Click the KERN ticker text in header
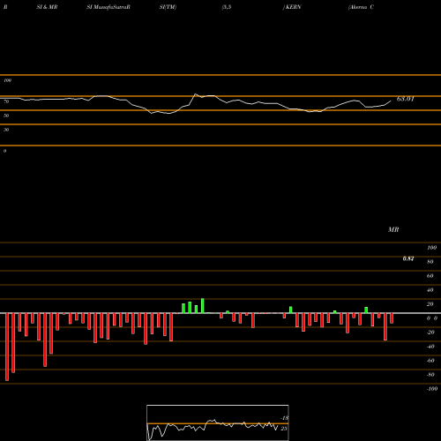This screenshot has height=441, width=441. tap(294, 7)
